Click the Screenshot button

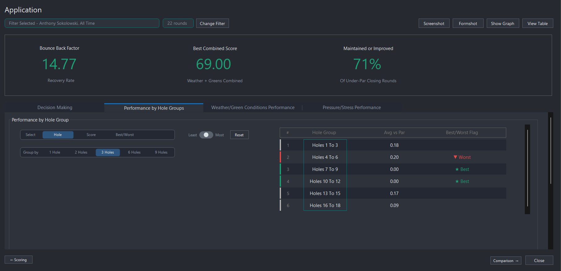[434, 23]
